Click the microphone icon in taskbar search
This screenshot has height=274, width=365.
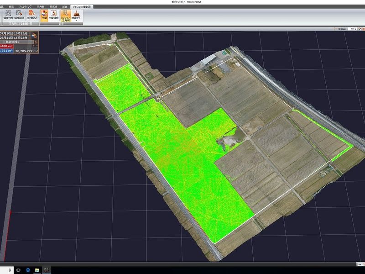point(10,270)
